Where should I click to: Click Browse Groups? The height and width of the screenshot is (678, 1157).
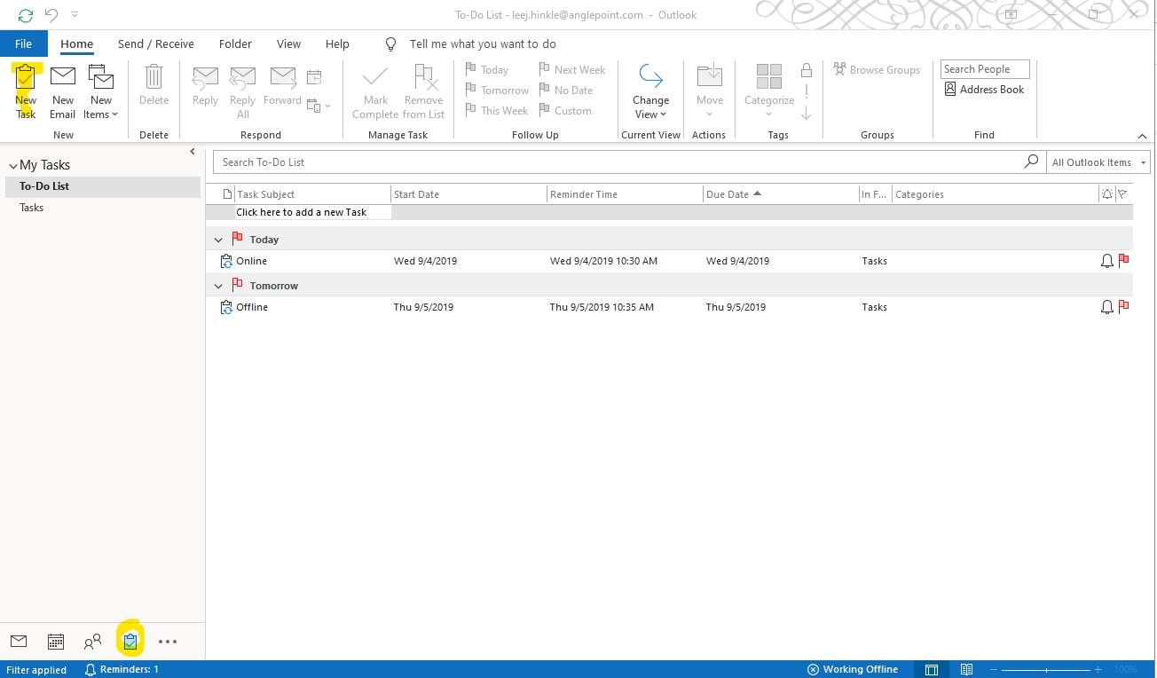877,70
